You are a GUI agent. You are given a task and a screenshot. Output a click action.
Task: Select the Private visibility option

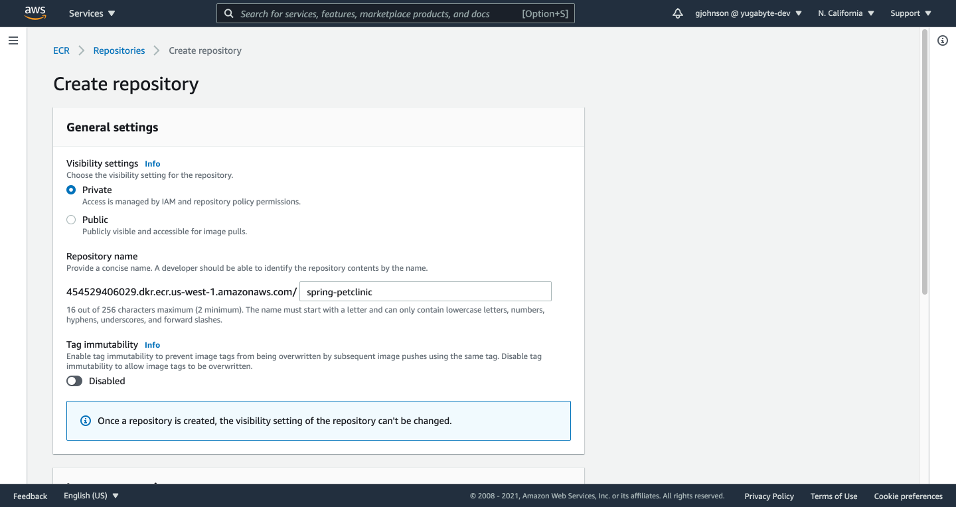coord(71,190)
